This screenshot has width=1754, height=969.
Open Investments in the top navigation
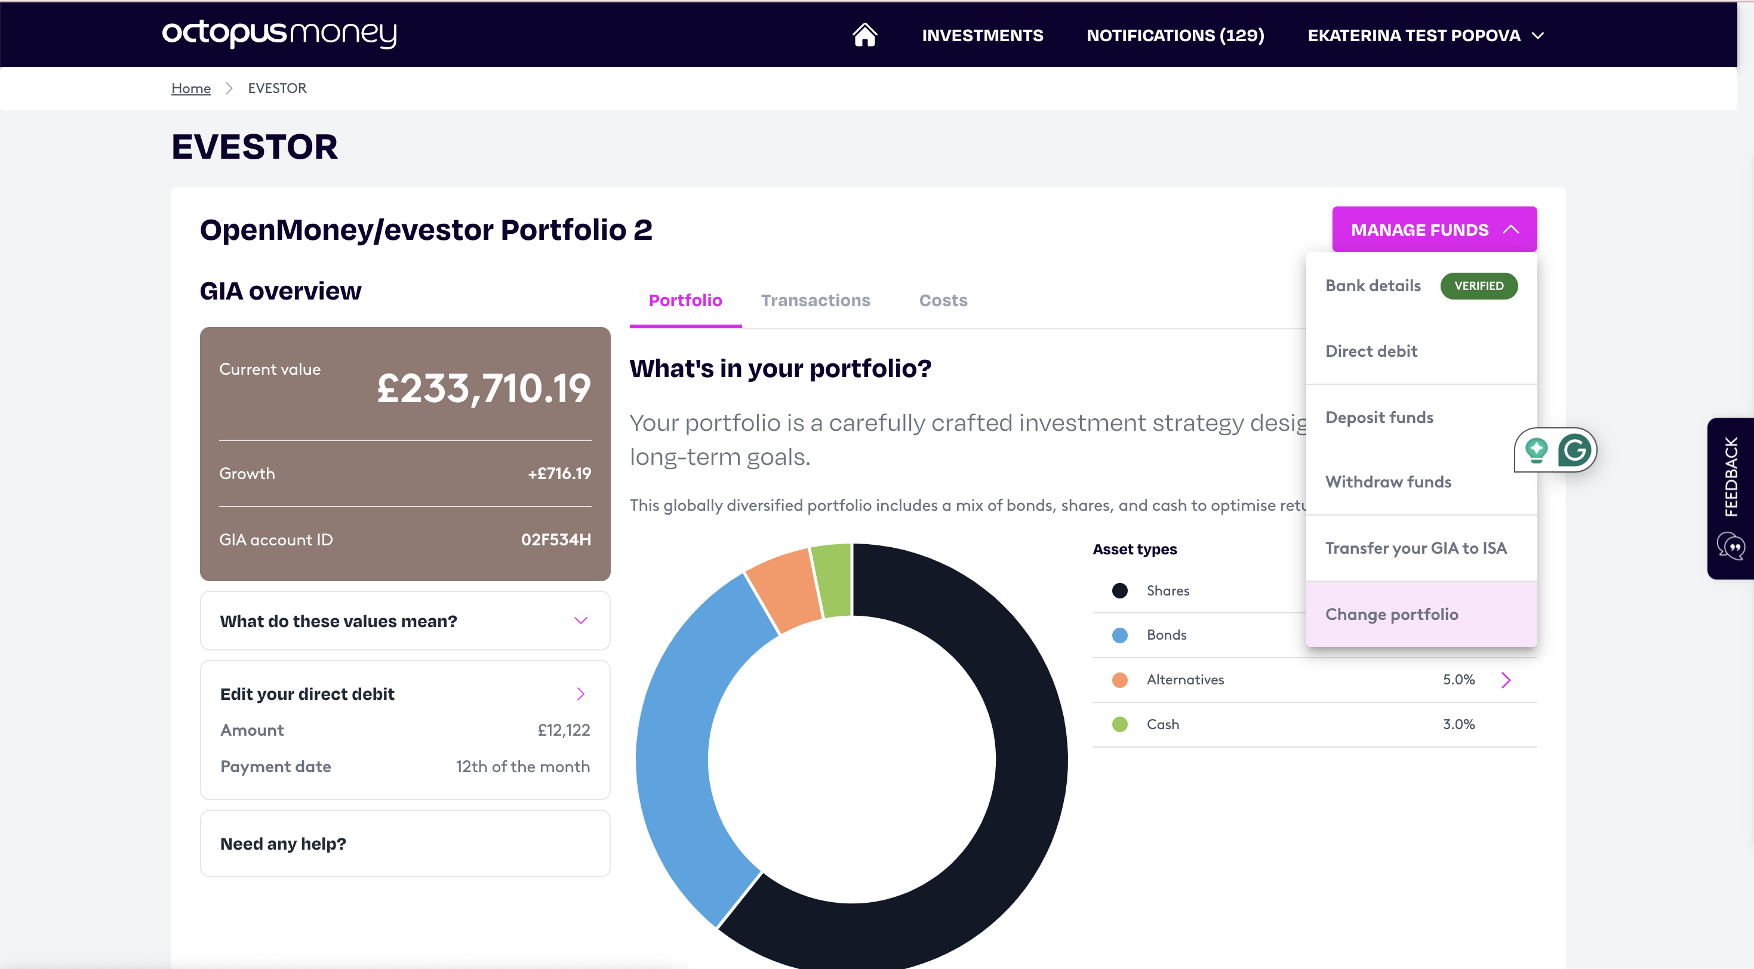tap(982, 35)
